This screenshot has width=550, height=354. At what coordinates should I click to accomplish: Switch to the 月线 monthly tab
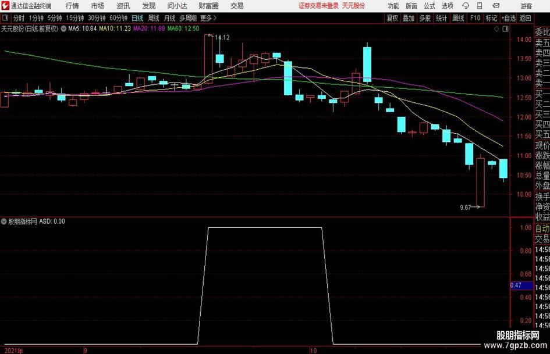click(170, 18)
